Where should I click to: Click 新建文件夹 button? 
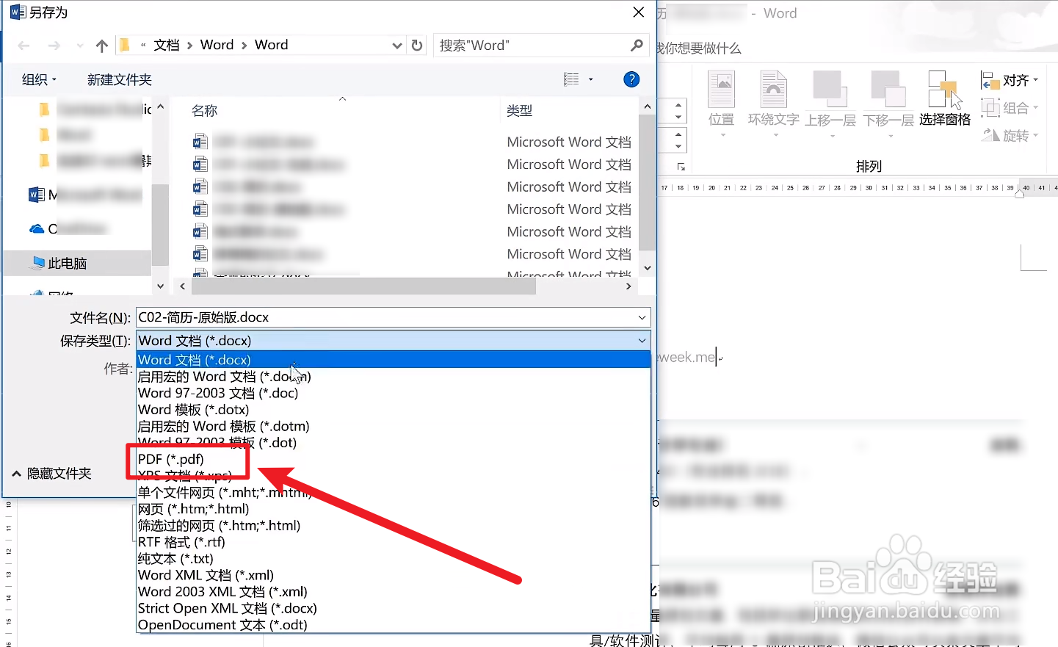click(x=120, y=79)
